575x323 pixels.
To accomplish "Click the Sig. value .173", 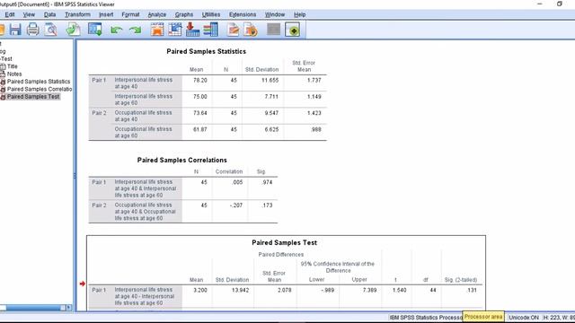I will [x=268, y=205].
